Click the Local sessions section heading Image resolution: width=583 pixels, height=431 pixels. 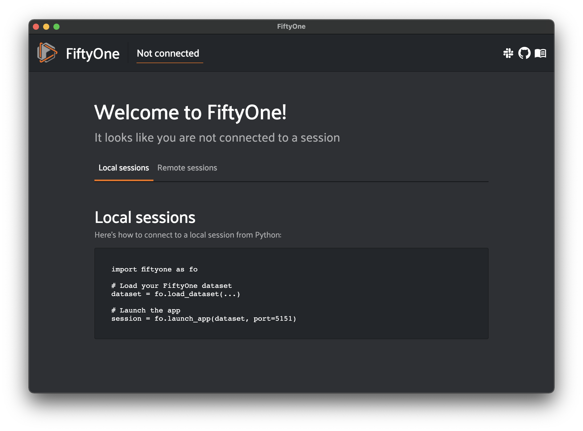pos(145,217)
